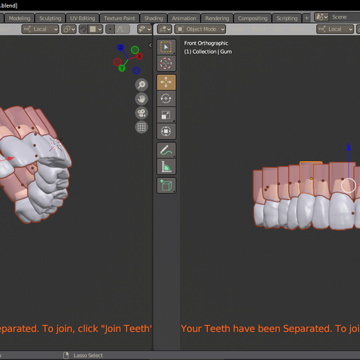Click the 'Front Orthographic' view label
Viewport: 360px width, 360px height.
pos(206,43)
